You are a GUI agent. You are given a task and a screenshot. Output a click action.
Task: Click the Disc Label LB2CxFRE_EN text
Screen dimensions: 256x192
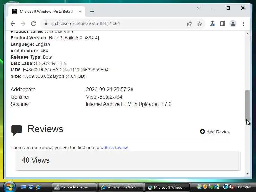51,63
